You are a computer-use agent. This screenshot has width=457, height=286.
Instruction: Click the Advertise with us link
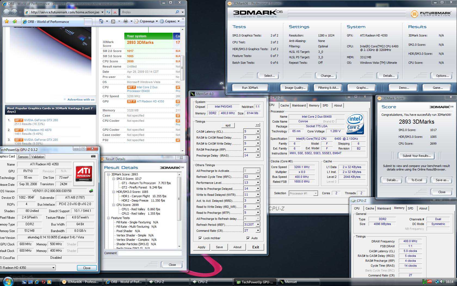[81, 99]
